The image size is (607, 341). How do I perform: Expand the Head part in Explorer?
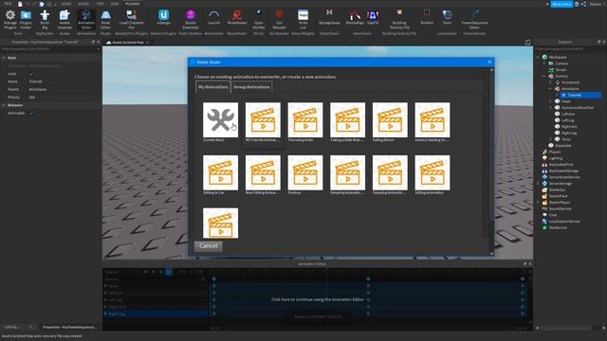pyautogui.click(x=550, y=101)
